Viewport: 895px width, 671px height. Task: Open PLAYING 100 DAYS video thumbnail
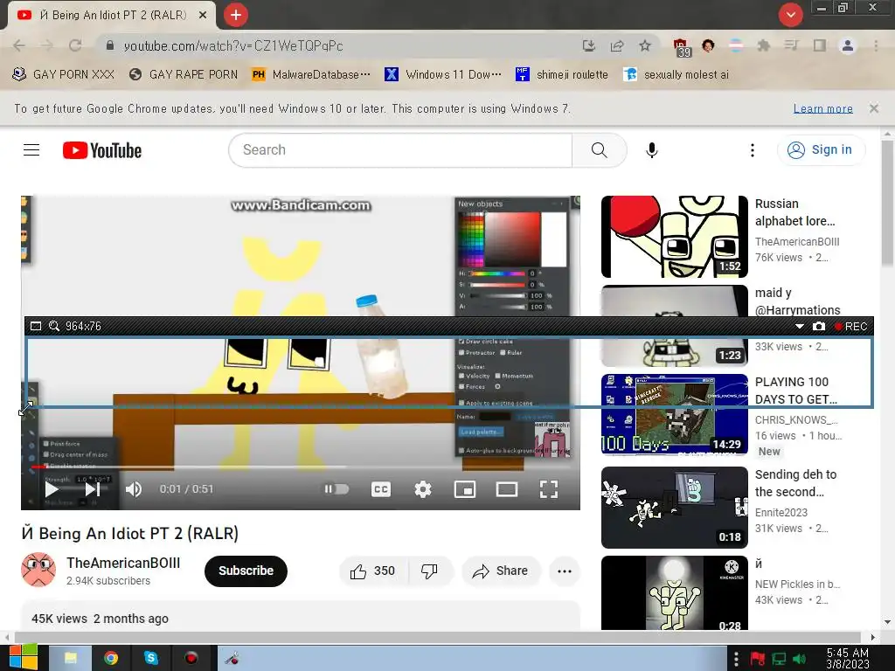tap(674, 415)
